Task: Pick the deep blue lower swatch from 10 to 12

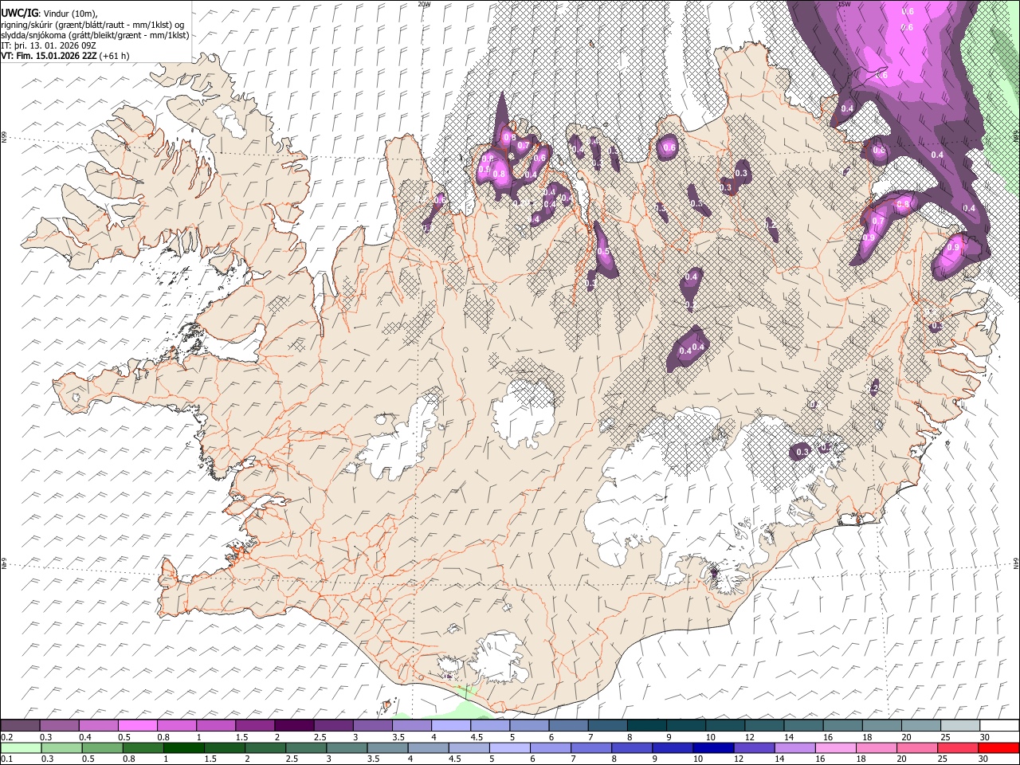Action: coord(715,747)
